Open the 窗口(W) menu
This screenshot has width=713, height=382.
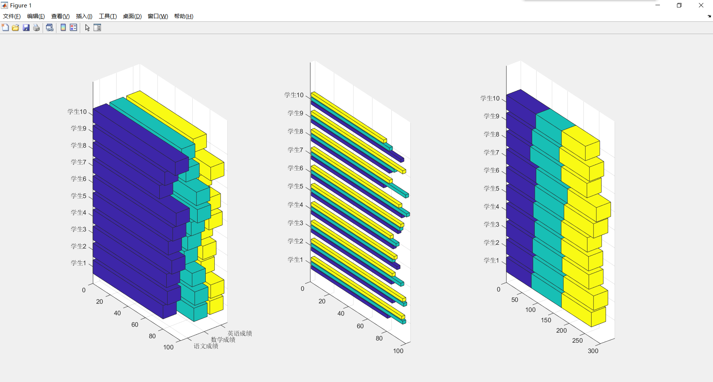coord(158,16)
